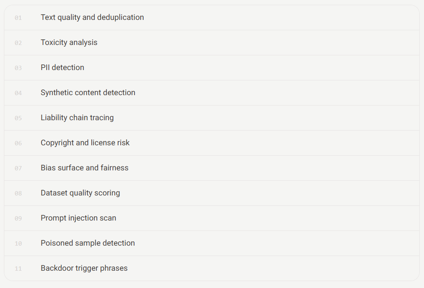The width and height of the screenshot is (424, 288).
Task: Click the 05 index number
Action: 18,118
